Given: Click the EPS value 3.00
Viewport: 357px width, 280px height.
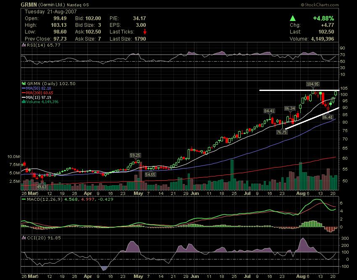Looking at the screenshot, I should click(x=141, y=25).
